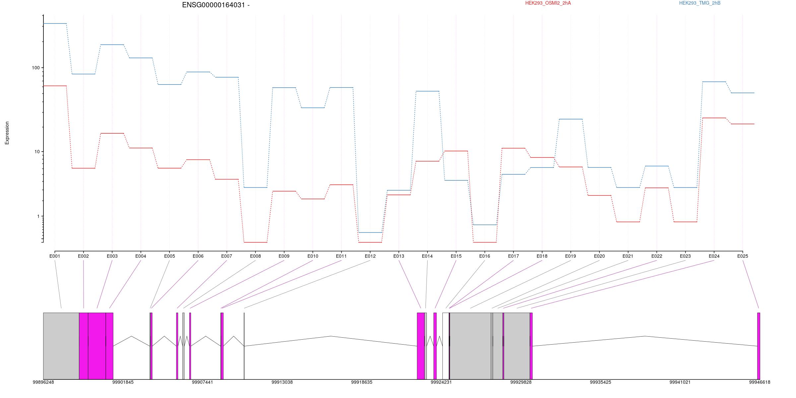Select exon label E003
This screenshot has height=398, width=796.
[x=112, y=256]
